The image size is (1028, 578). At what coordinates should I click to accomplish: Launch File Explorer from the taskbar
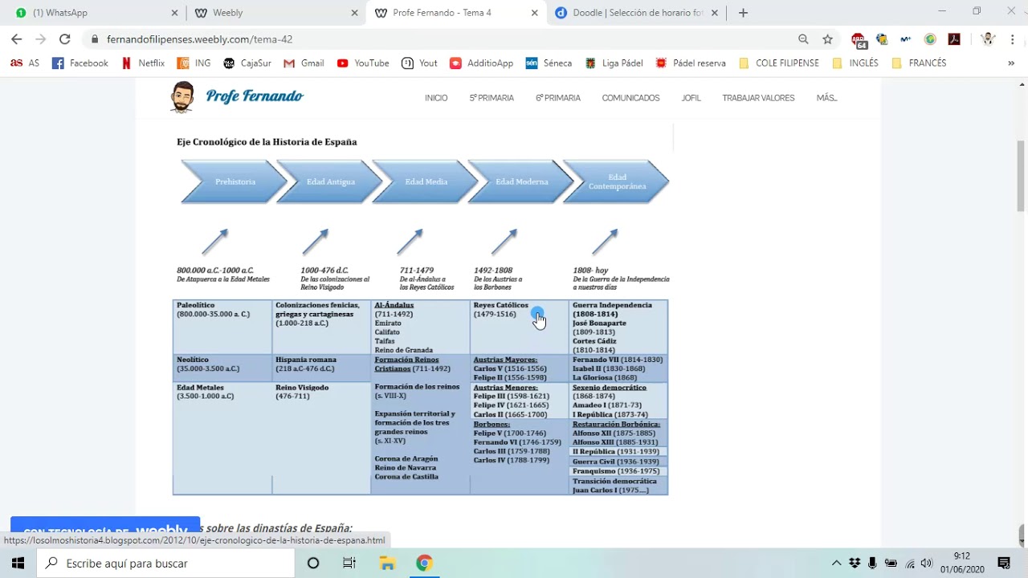[387, 564]
